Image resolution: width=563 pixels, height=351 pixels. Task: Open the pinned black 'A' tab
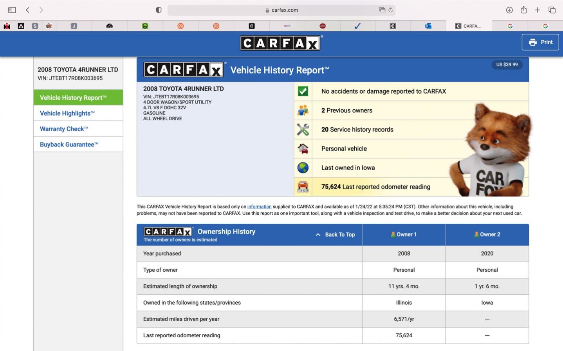pyautogui.click(x=21, y=26)
